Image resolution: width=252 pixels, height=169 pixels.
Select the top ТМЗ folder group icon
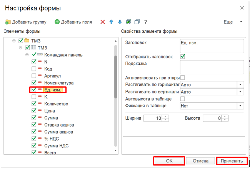point(27,40)
